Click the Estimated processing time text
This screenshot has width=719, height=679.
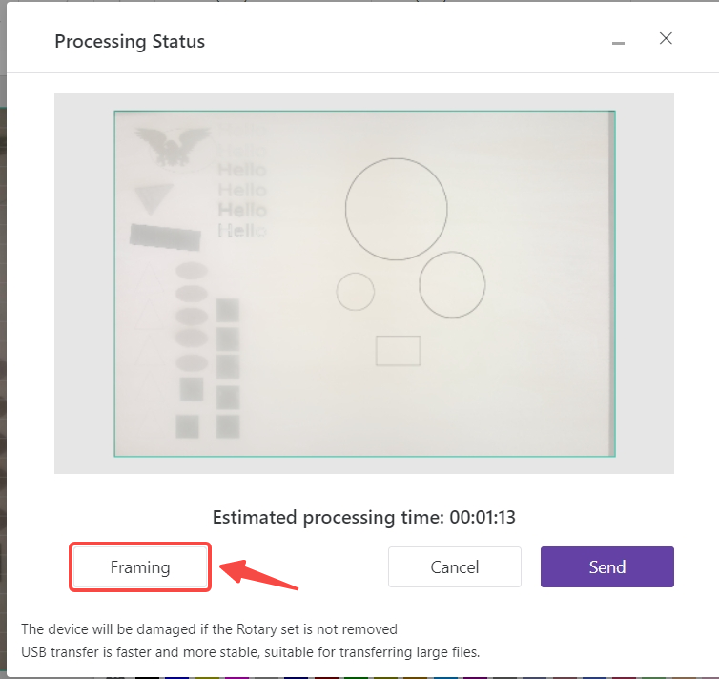(364, 518)
